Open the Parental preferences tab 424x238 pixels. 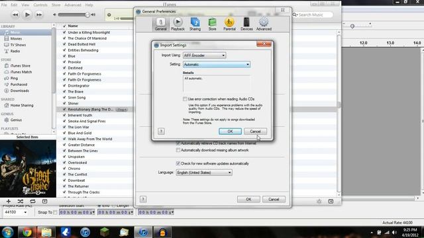tap(229, 24)
